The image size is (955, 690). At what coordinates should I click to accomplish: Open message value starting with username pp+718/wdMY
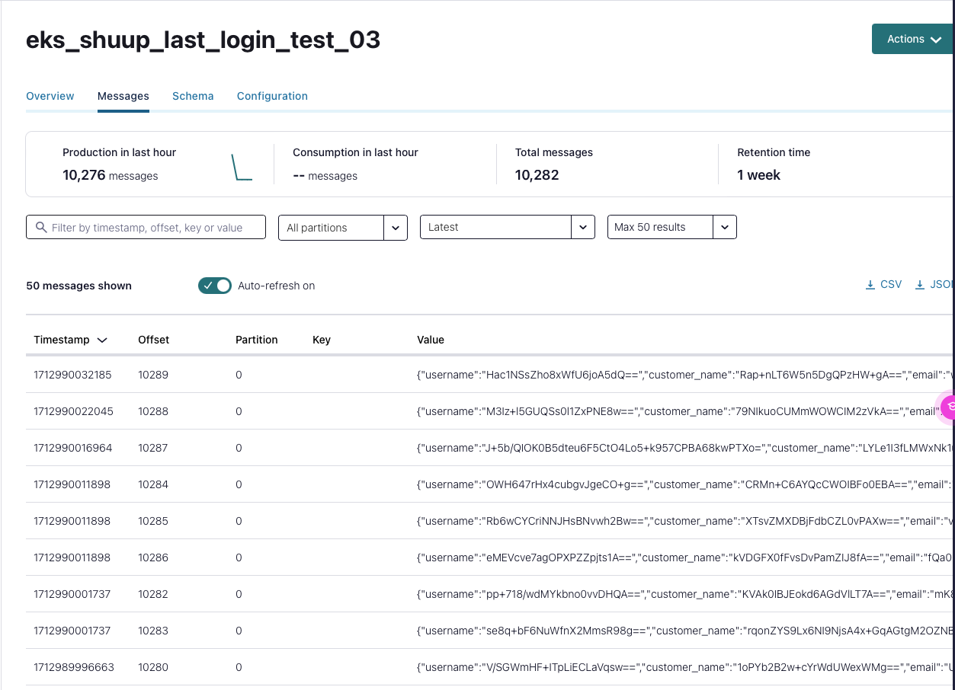[x=685, y=594]
